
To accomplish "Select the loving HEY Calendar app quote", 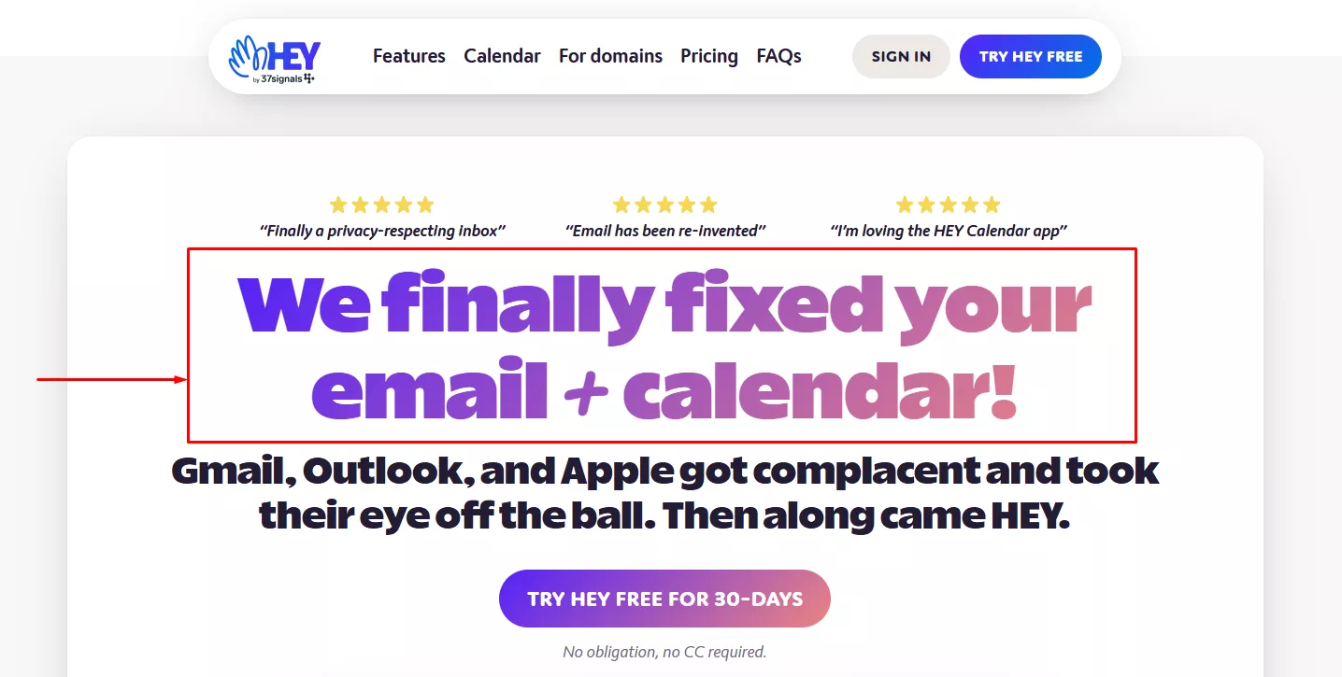I will [949, 231].
